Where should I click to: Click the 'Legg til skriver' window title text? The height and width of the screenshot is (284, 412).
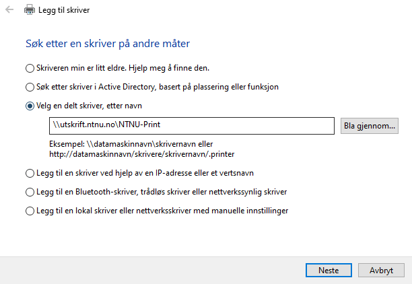(x=64, y=10)
